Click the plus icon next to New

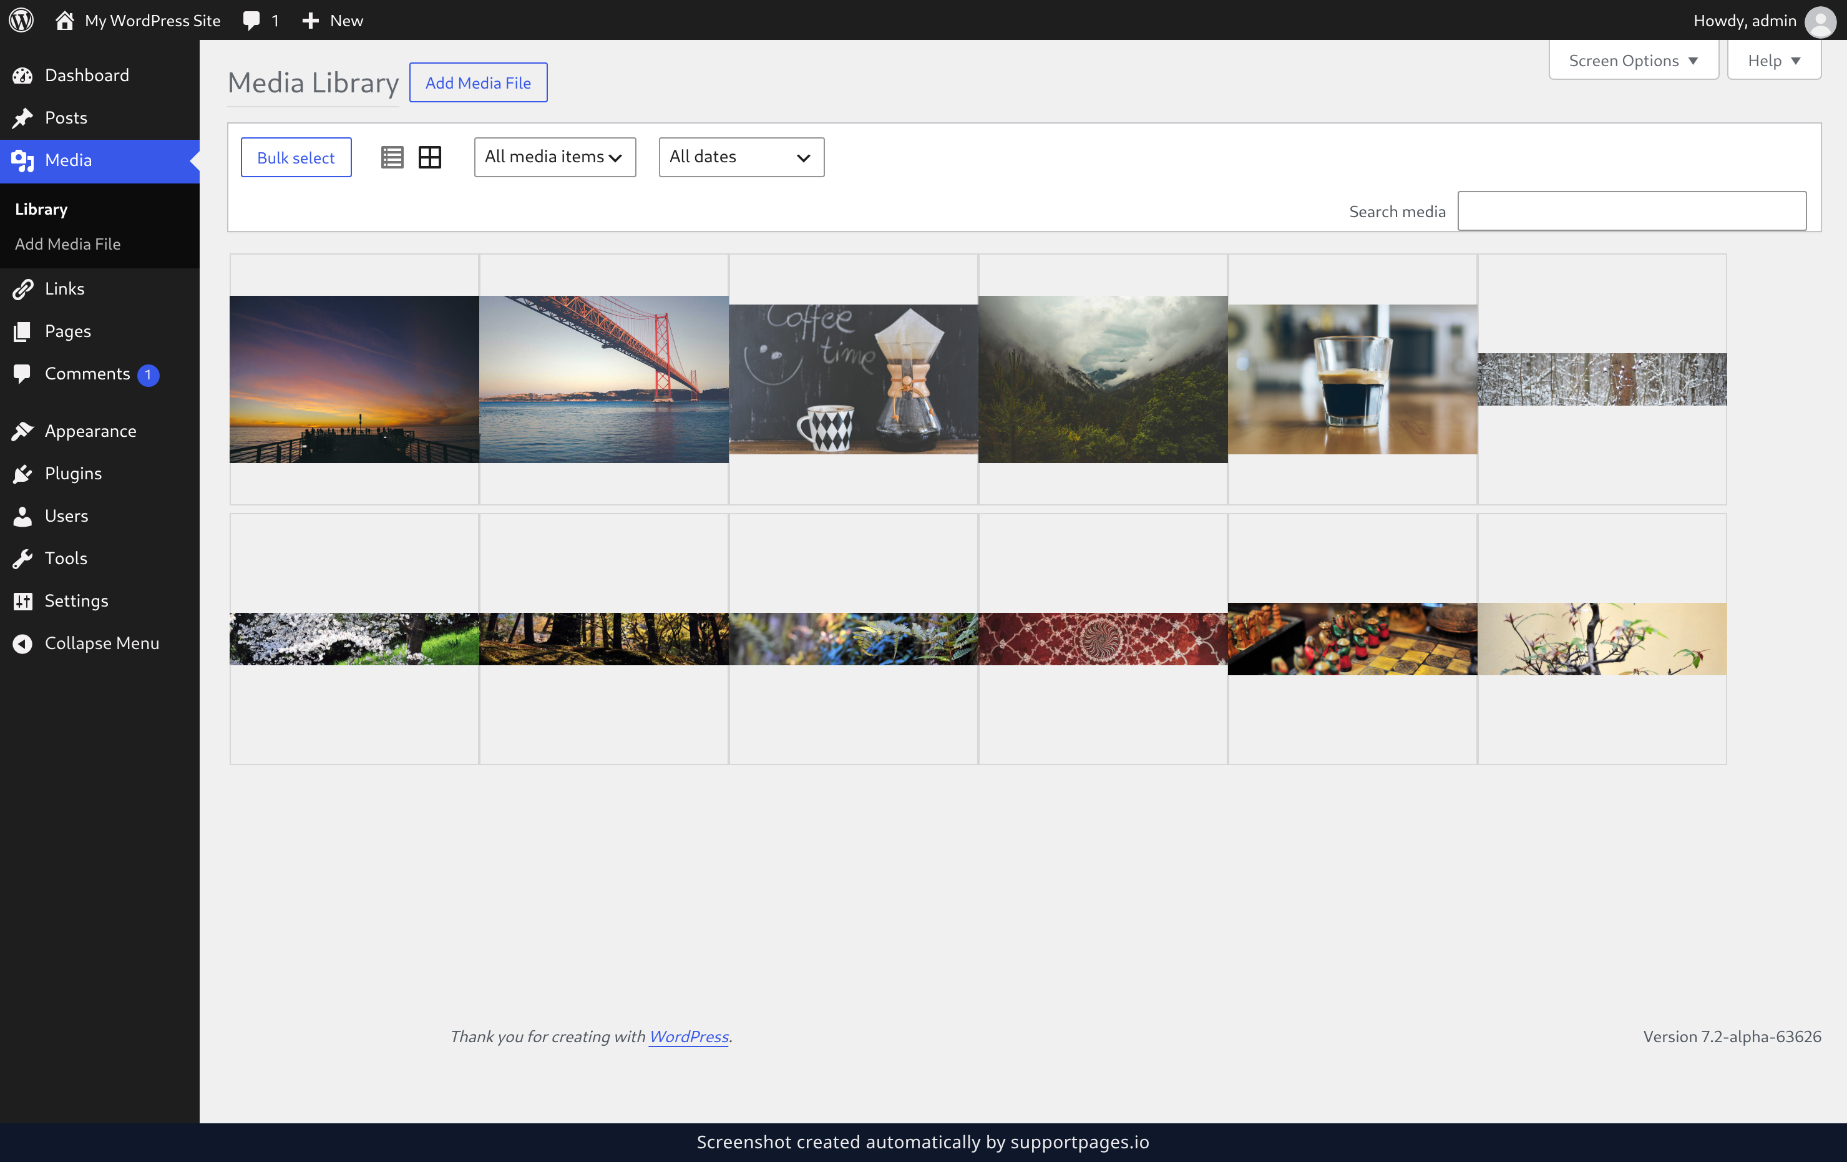(x=310, y=21)
